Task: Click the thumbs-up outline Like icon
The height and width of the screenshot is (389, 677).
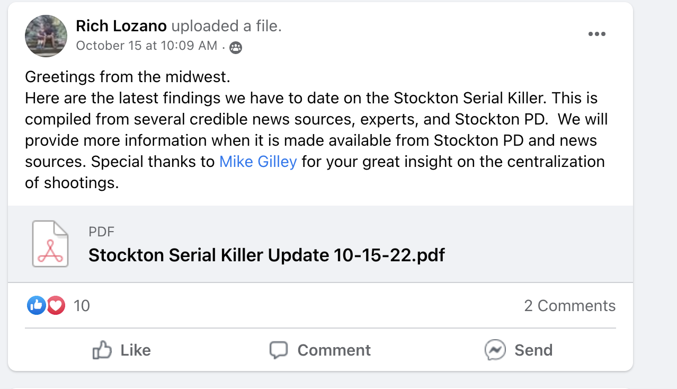Action: pos(102,350)
